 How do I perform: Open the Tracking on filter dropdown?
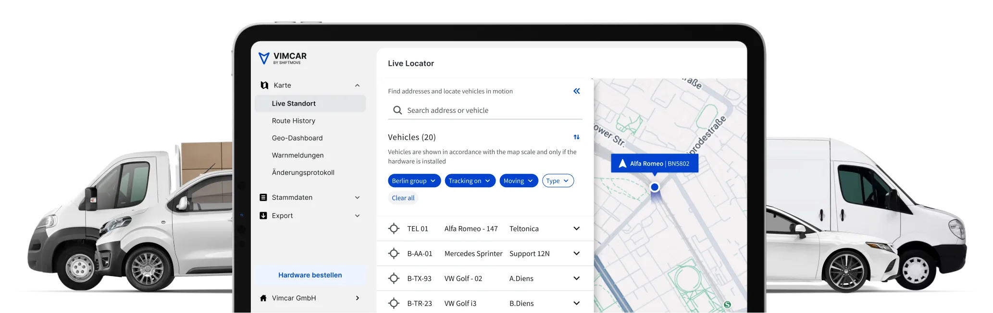coord(470,181)
